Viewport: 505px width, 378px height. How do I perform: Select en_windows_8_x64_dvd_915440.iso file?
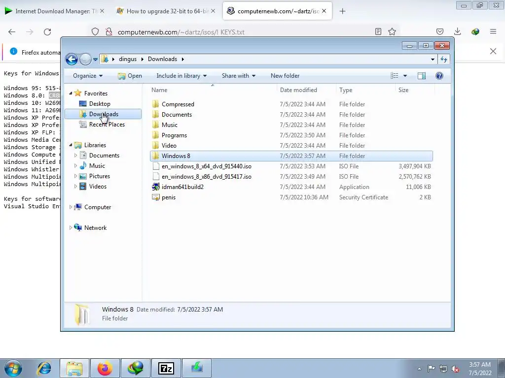pos(291,166)
